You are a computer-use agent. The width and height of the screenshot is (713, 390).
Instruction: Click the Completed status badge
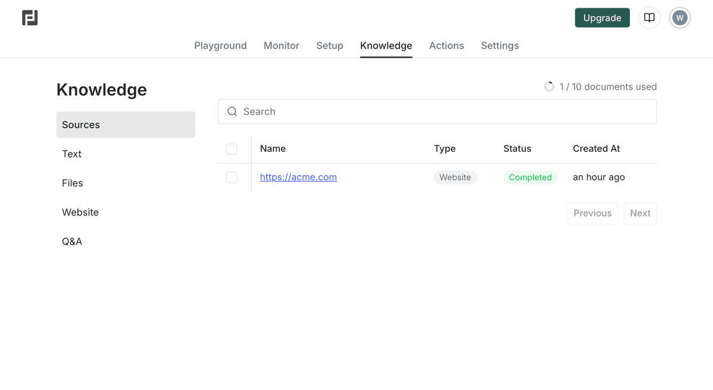coord(531,177)
